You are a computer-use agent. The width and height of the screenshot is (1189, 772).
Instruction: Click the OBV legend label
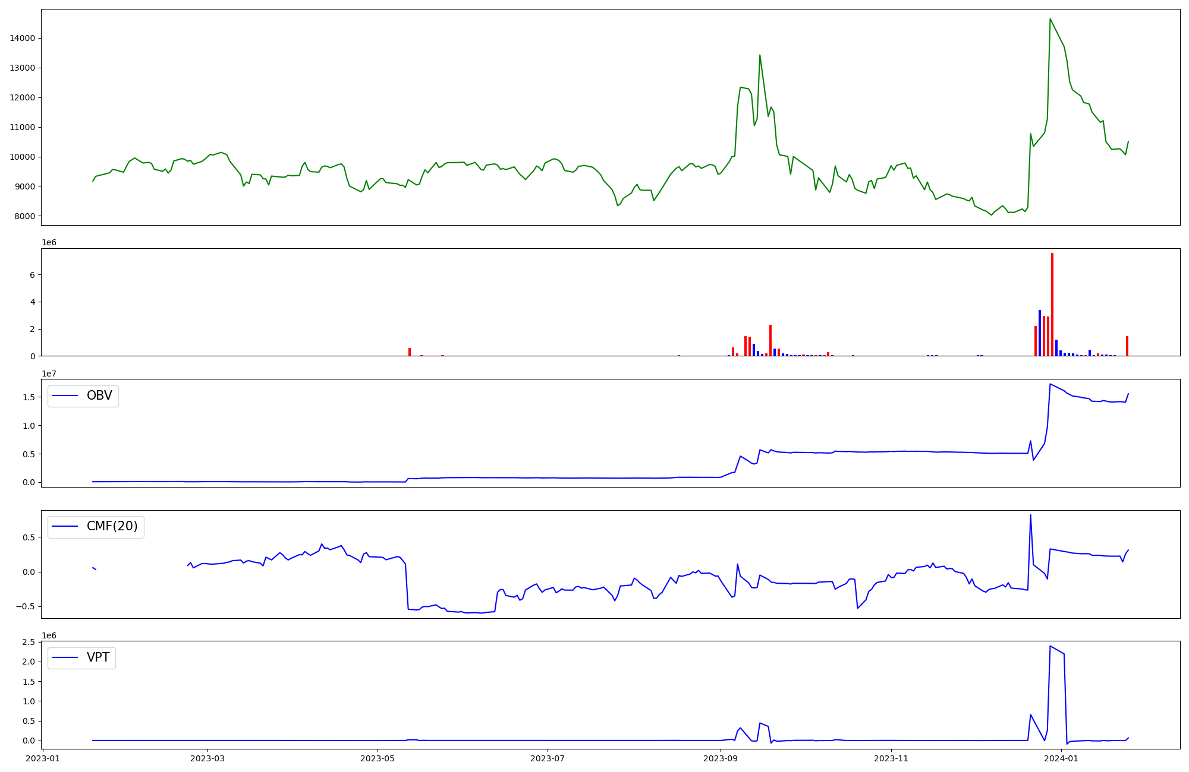(99, 396)
